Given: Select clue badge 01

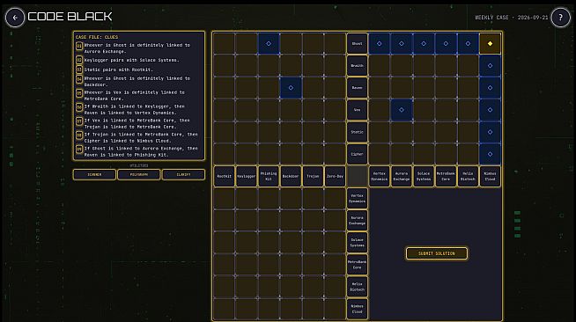Looking at the screenshot, I should coord(79,46).
